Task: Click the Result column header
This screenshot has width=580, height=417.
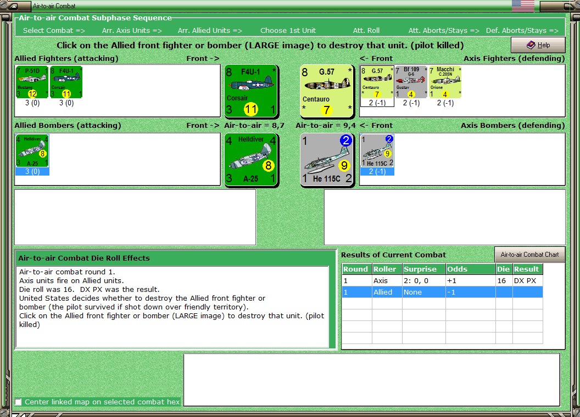Action: [527, 269]
